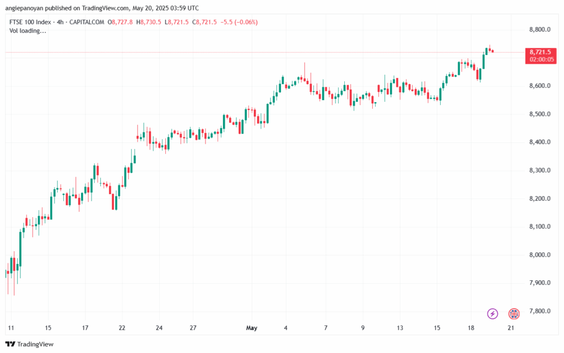Click the 7,900.0 price axis label
The image size is (564, 353).
[x=540, y=283]
